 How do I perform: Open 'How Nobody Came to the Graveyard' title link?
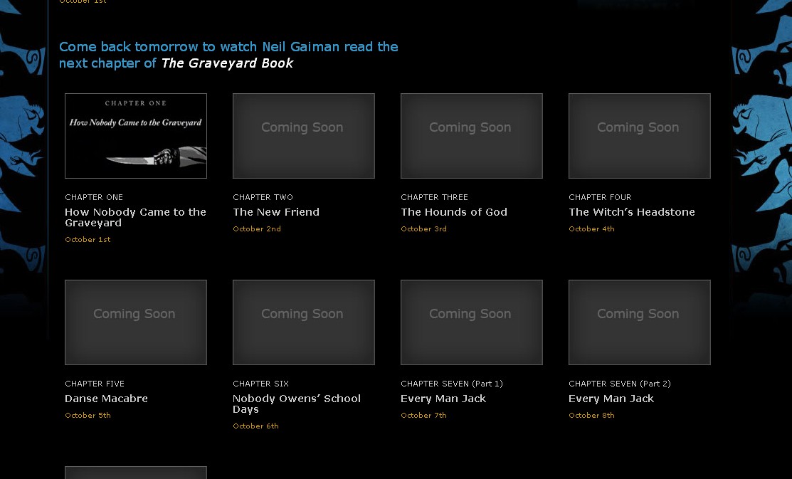(x=135, y=217)
